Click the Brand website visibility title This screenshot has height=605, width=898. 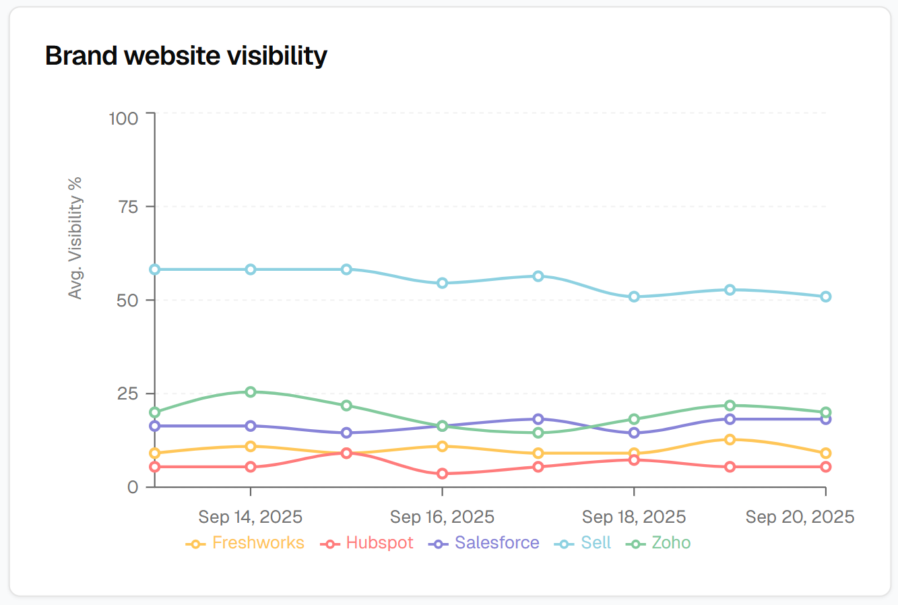pos(186,55)
